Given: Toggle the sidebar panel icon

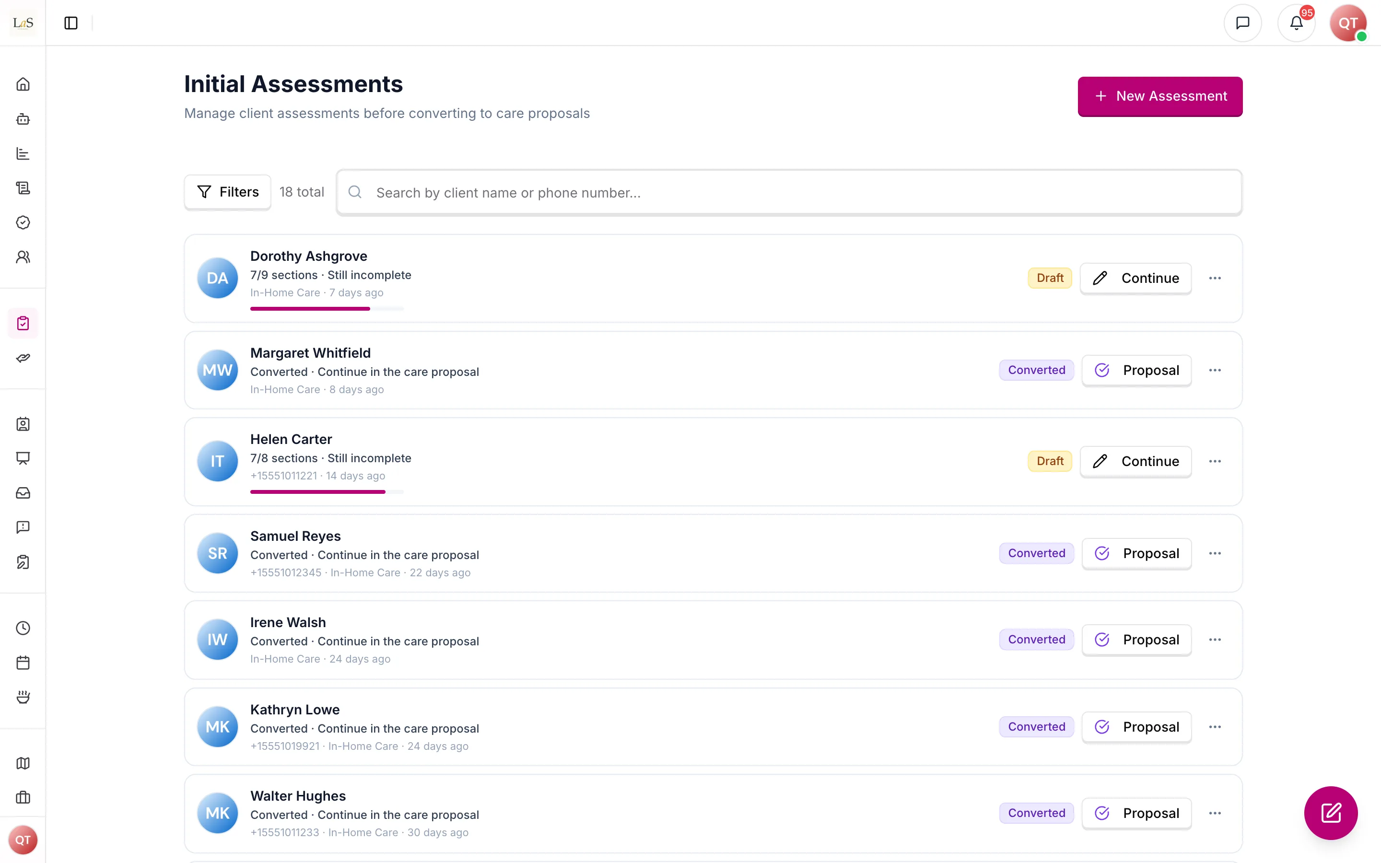Looking at the screenshot, I should pyautogui.click(x=71, y=23).
